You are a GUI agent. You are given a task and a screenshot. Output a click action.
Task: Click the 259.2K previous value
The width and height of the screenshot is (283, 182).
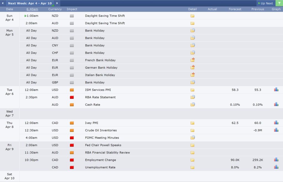click(258, 160)
